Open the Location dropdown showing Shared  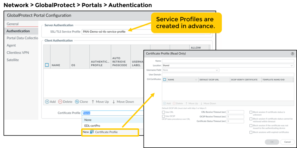(x=228, y=66)
